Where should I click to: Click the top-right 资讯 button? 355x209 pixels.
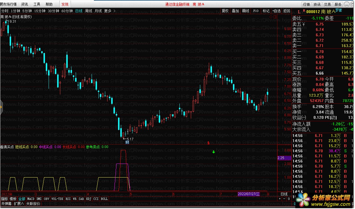pyautogui.click(x=317, y=4)
